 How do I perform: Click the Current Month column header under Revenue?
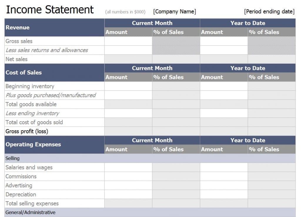pos(152,23)
